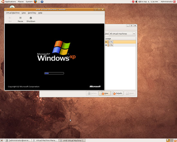Screen dimensions: 177x142
Task: Click New button in Virtual Machine Manager
Action: point(105,93)
